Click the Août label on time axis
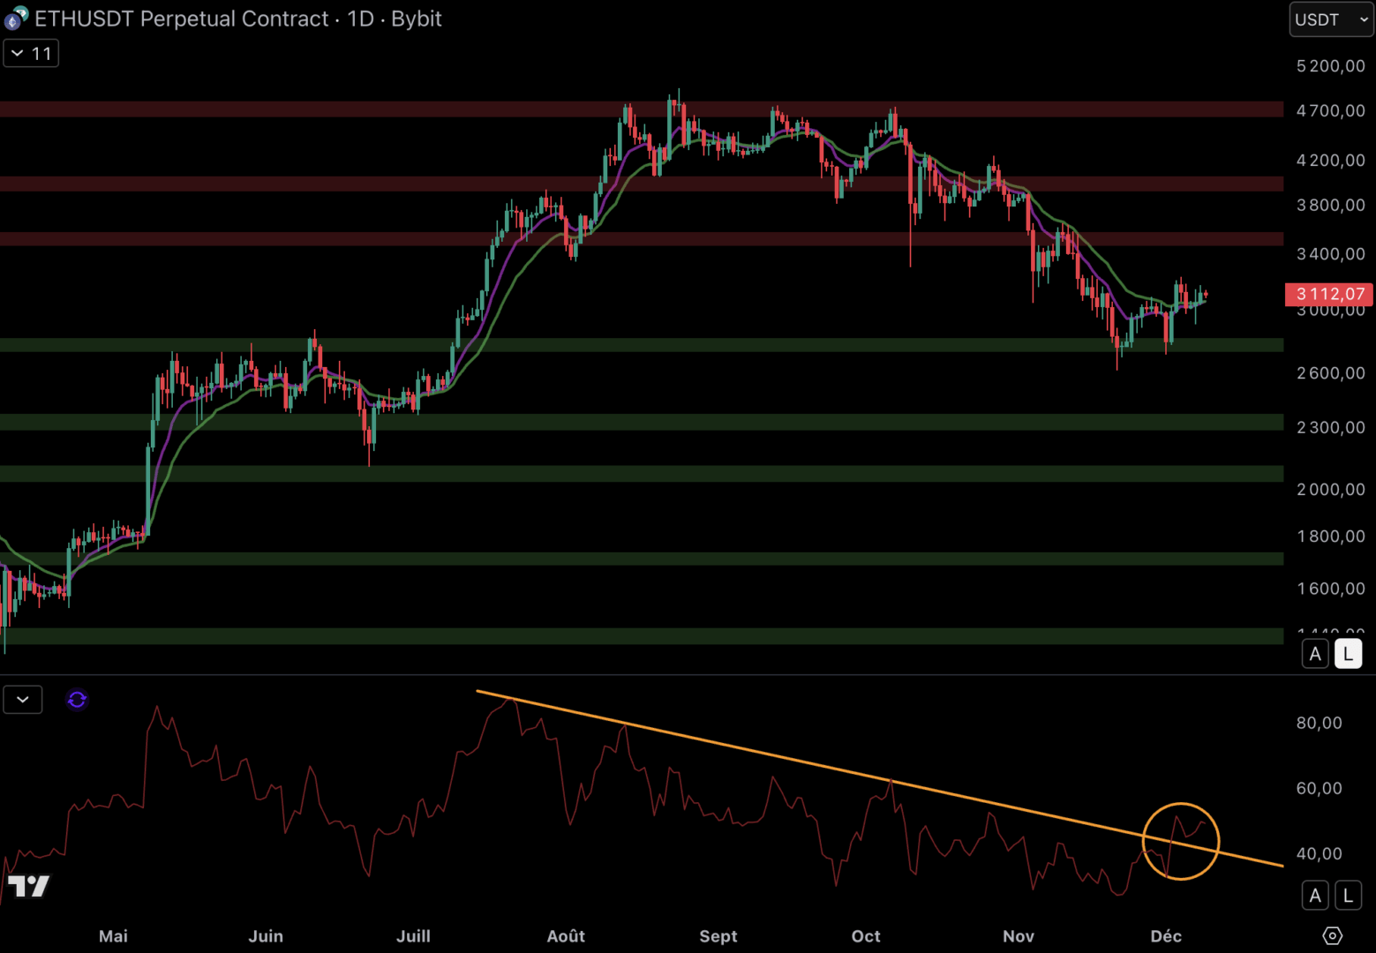 [566, 936]
